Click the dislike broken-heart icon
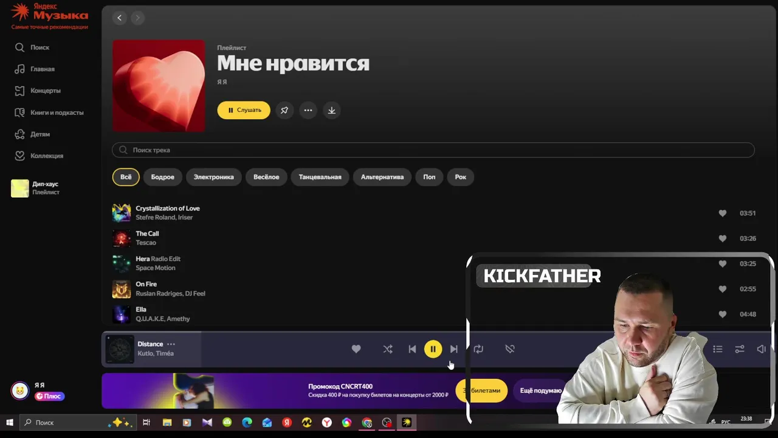The height and width of the screenshot is (438, 778). 510,349
